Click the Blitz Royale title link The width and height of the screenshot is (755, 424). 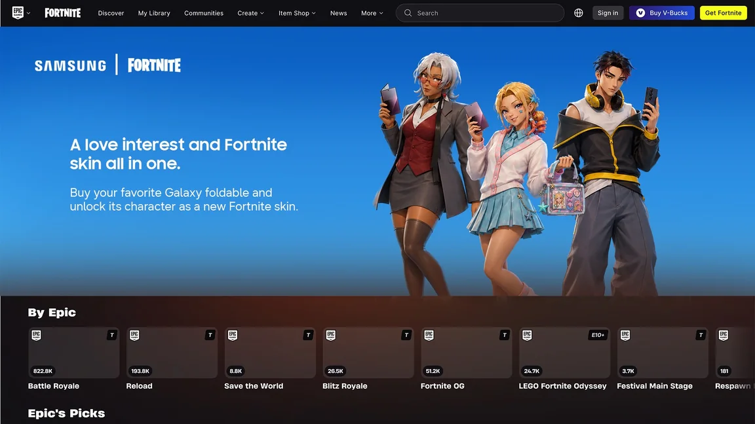coord(345,386)
